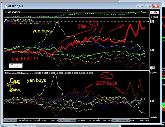
Task: Click the 1.29341 current price label
Action: coord(154,12)
